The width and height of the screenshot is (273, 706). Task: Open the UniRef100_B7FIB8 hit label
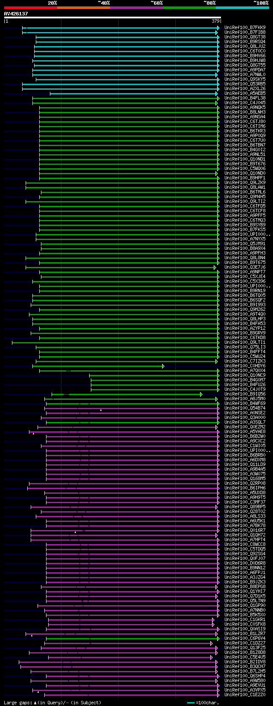[x=245, y=32]
